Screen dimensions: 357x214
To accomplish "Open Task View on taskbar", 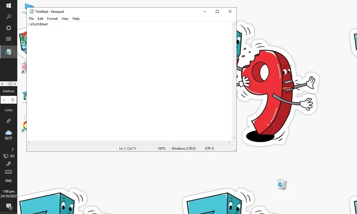I will [9, 39].
